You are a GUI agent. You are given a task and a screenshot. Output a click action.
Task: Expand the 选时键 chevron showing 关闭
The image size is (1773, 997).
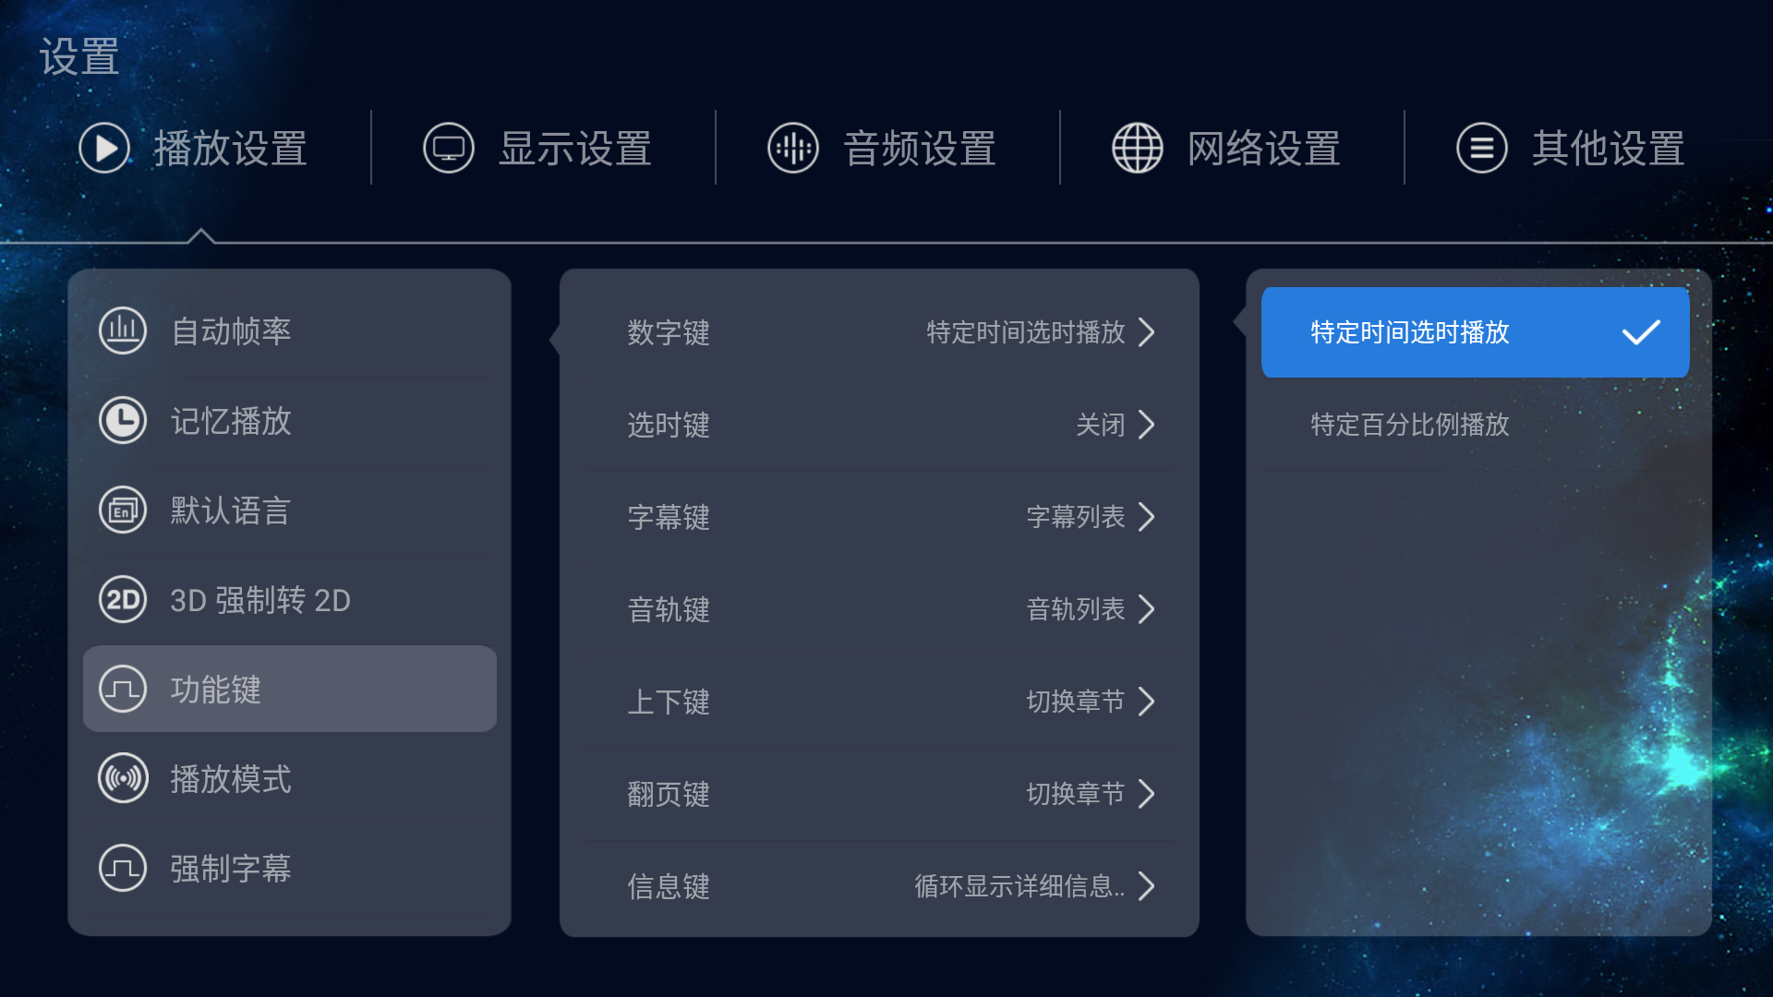[x=1147, y=425]
